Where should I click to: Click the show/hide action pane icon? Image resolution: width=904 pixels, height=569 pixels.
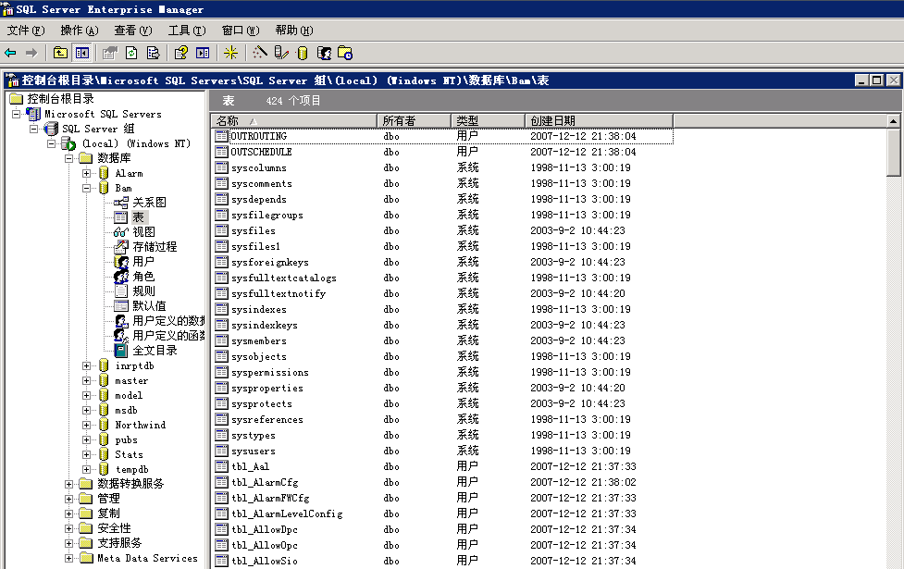pos(203,53)
